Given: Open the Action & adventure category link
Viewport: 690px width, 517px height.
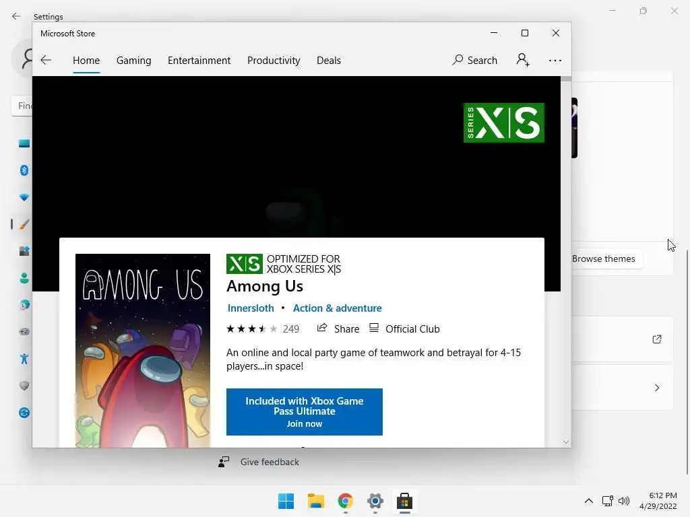Looking at the screenshot, I should pos(338,308).
